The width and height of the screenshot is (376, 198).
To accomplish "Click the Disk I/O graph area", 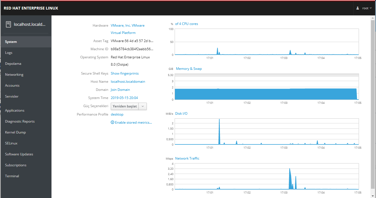I will [267, 132].
